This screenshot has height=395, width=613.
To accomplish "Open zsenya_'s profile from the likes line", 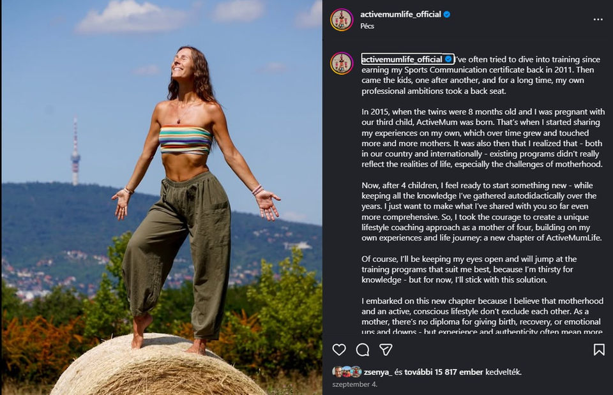I will pyautogui.click(x=378, y=371).
